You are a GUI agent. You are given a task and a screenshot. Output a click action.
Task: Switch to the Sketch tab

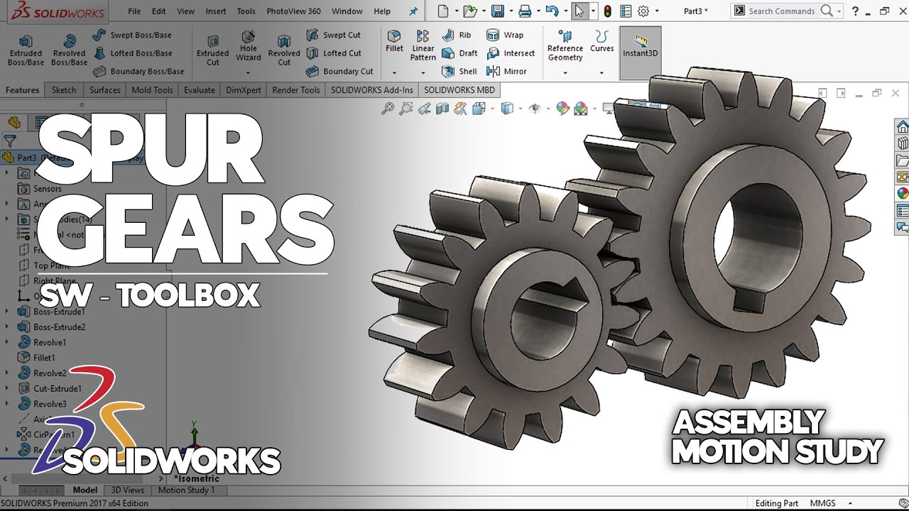coord(64,90)
